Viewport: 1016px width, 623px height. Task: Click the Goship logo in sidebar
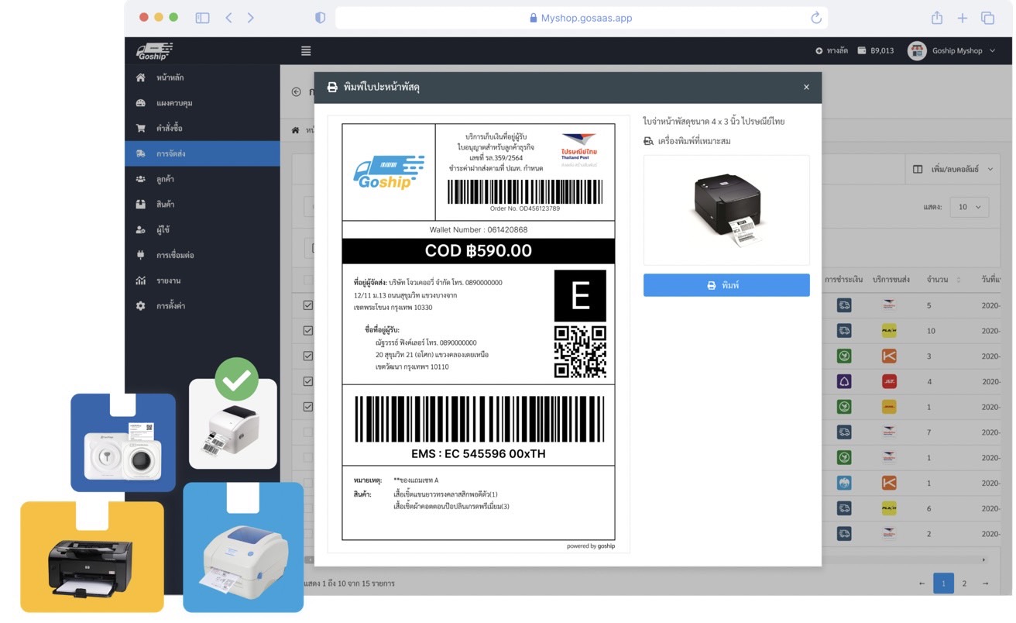pos(153,51)
